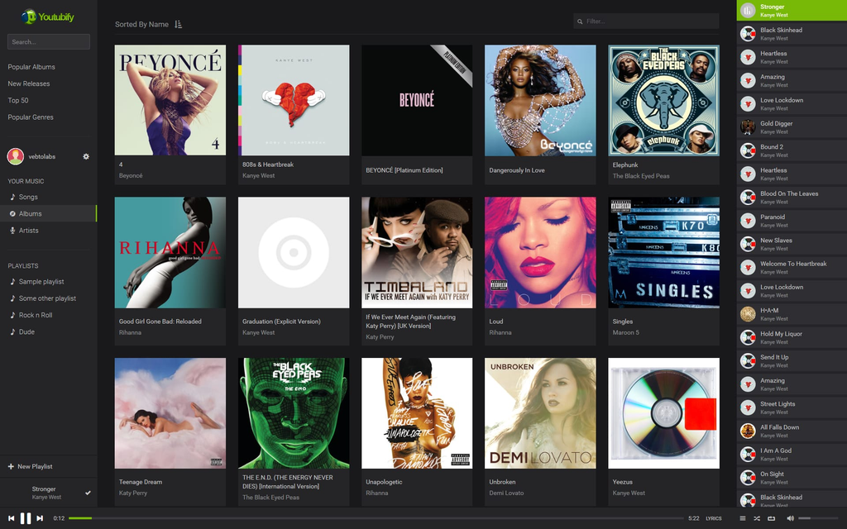The width and height of the screenshot is (847, 529).
Task: Open the 808s & Heartbreak album cover
Action: coord(294,100)
